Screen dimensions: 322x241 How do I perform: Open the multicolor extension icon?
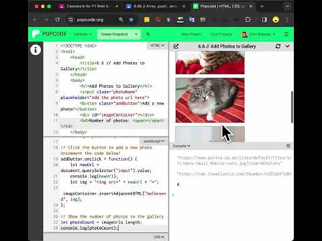click(x=169, y=19)
